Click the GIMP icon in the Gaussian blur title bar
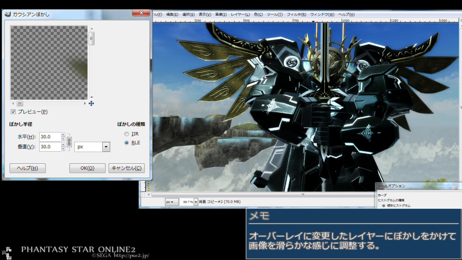Image resolution: width=462 pixels, height=260 pixels. pos(8,14)
